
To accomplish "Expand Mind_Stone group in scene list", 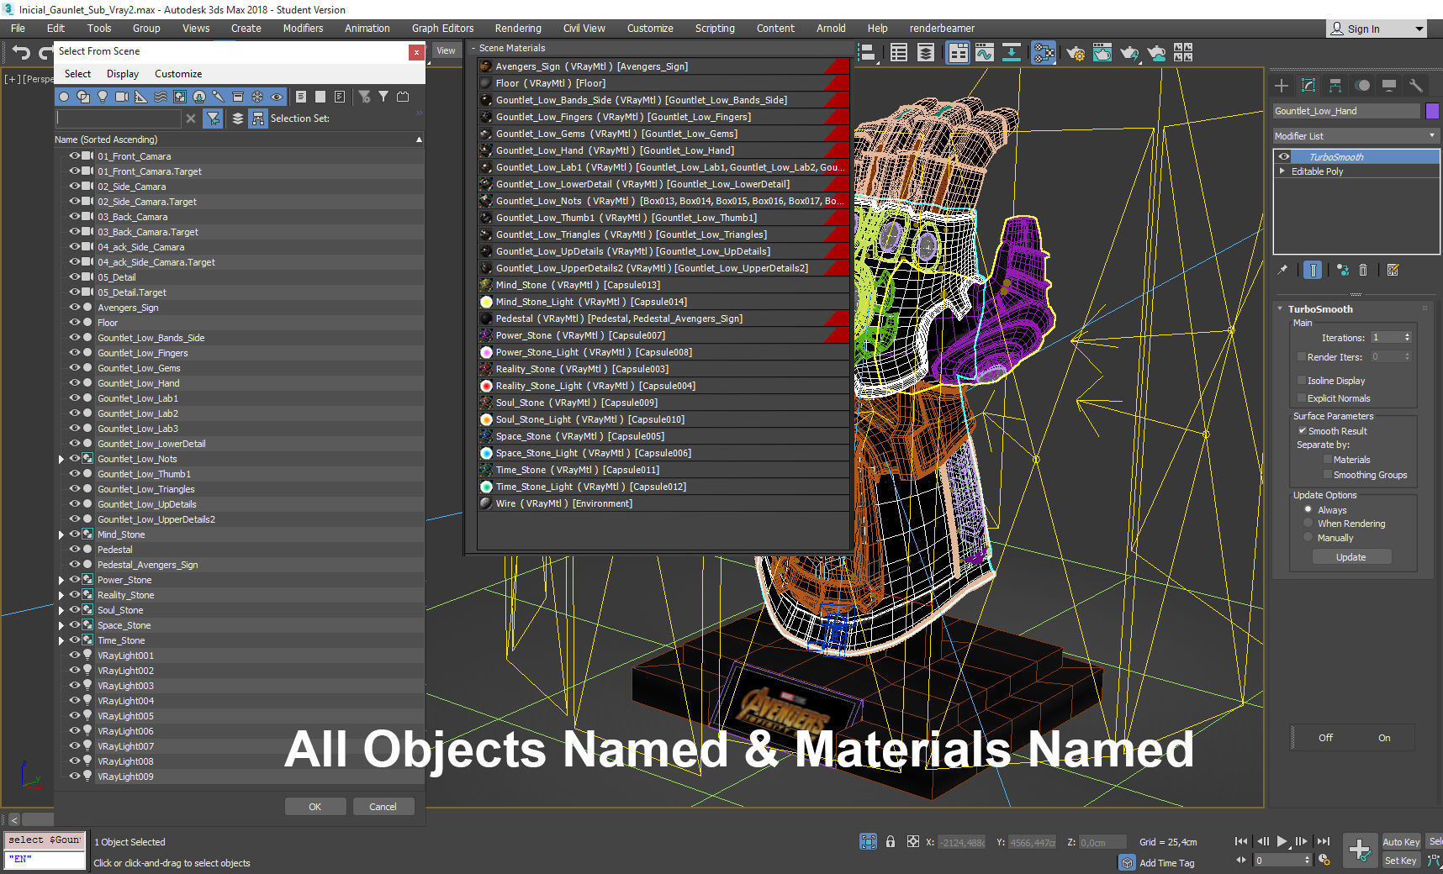I will tap(61, 534).
